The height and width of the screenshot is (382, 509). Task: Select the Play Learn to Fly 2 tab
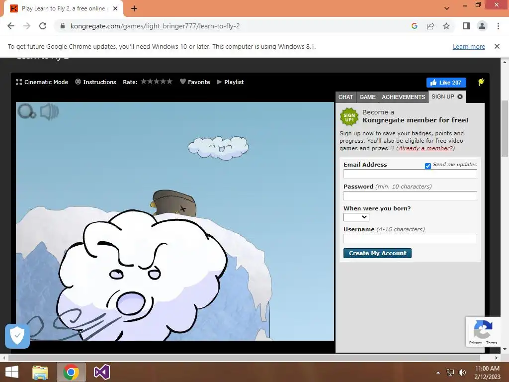point(64,9)
